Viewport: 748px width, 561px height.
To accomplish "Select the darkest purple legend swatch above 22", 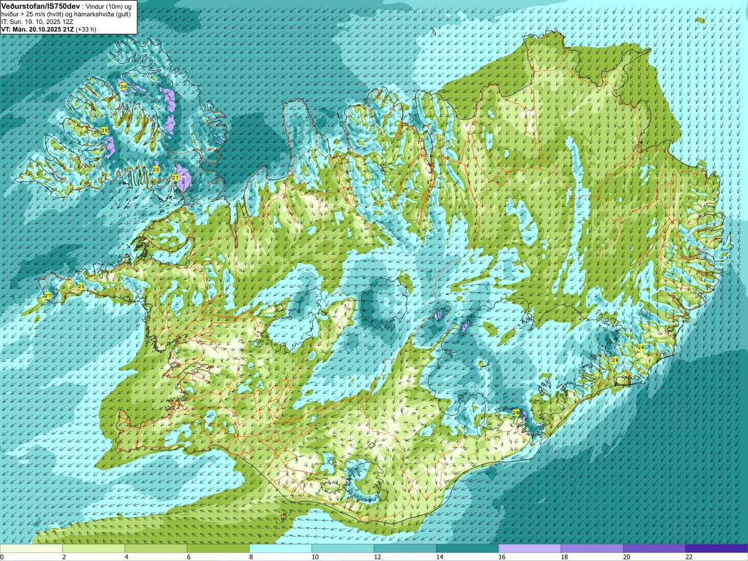I will tap(716, 549).
